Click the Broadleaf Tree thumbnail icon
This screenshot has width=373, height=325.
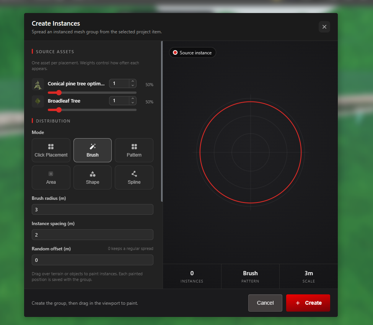click(38, 101)
